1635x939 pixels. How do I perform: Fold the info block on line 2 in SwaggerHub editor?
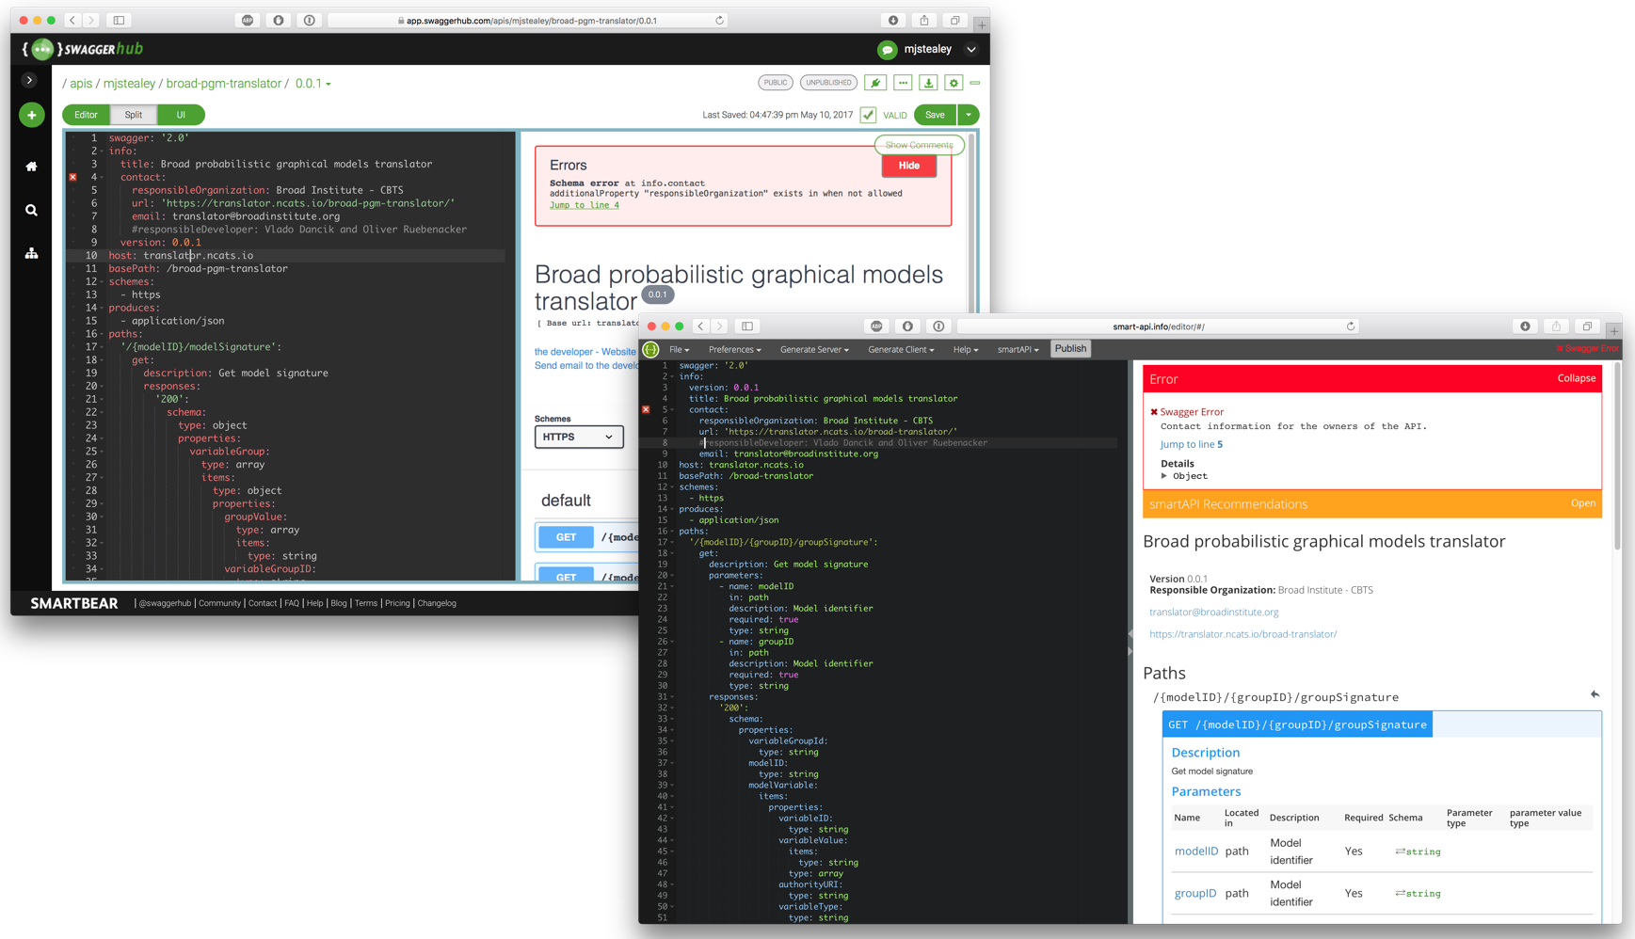tap(102, 151)
